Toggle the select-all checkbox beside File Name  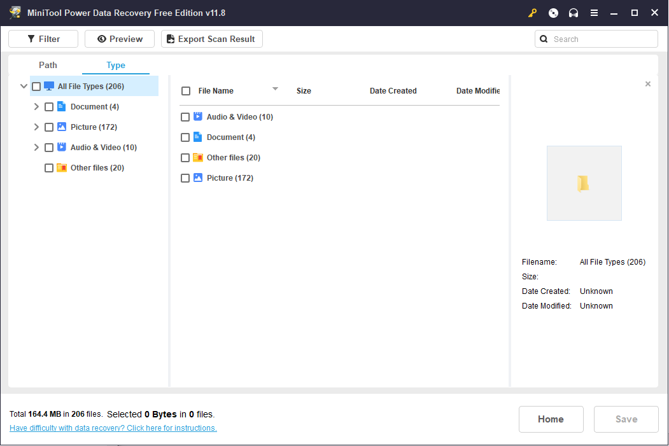186,91
